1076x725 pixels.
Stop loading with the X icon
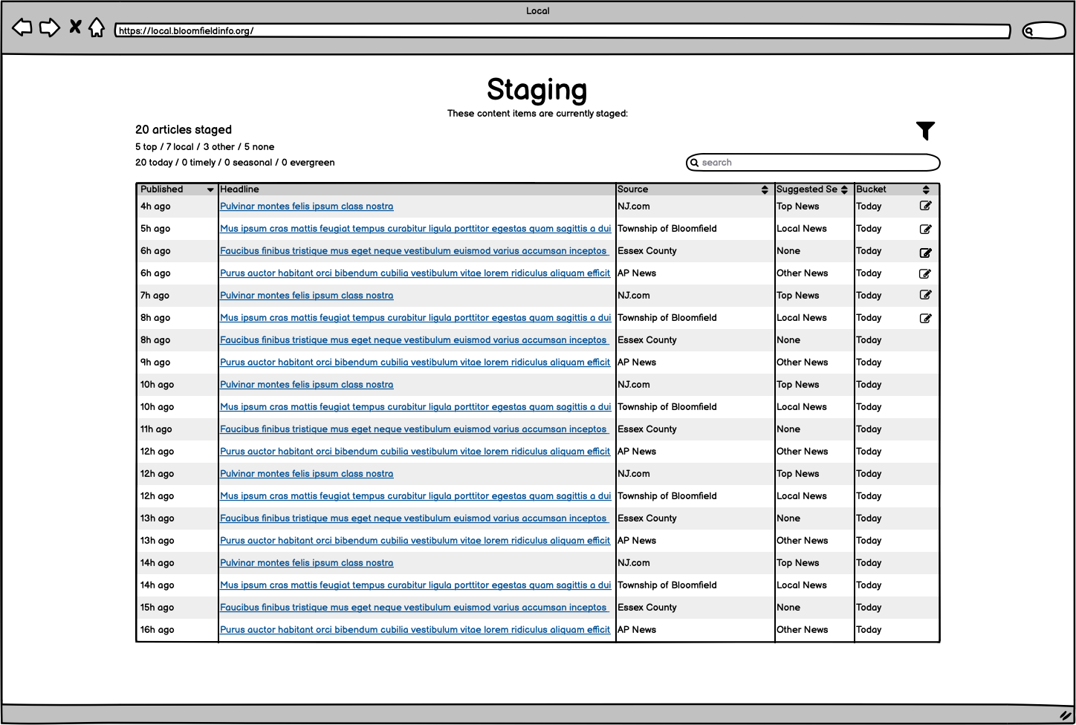(x=75, y=27)
